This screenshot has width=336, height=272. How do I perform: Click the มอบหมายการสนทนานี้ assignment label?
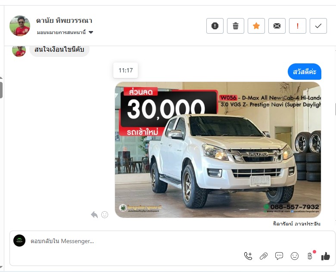61,32
